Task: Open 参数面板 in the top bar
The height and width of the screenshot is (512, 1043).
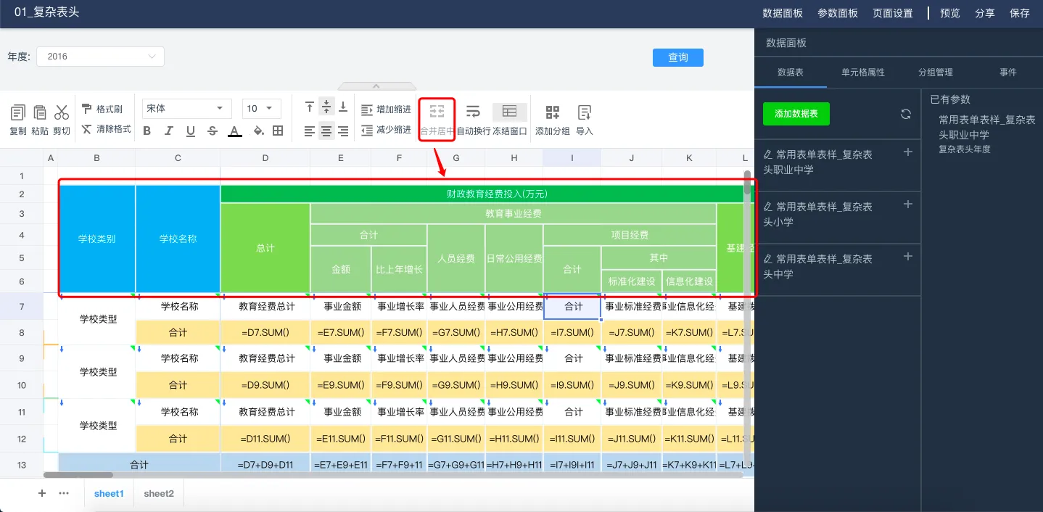Action: click(838, 13)
